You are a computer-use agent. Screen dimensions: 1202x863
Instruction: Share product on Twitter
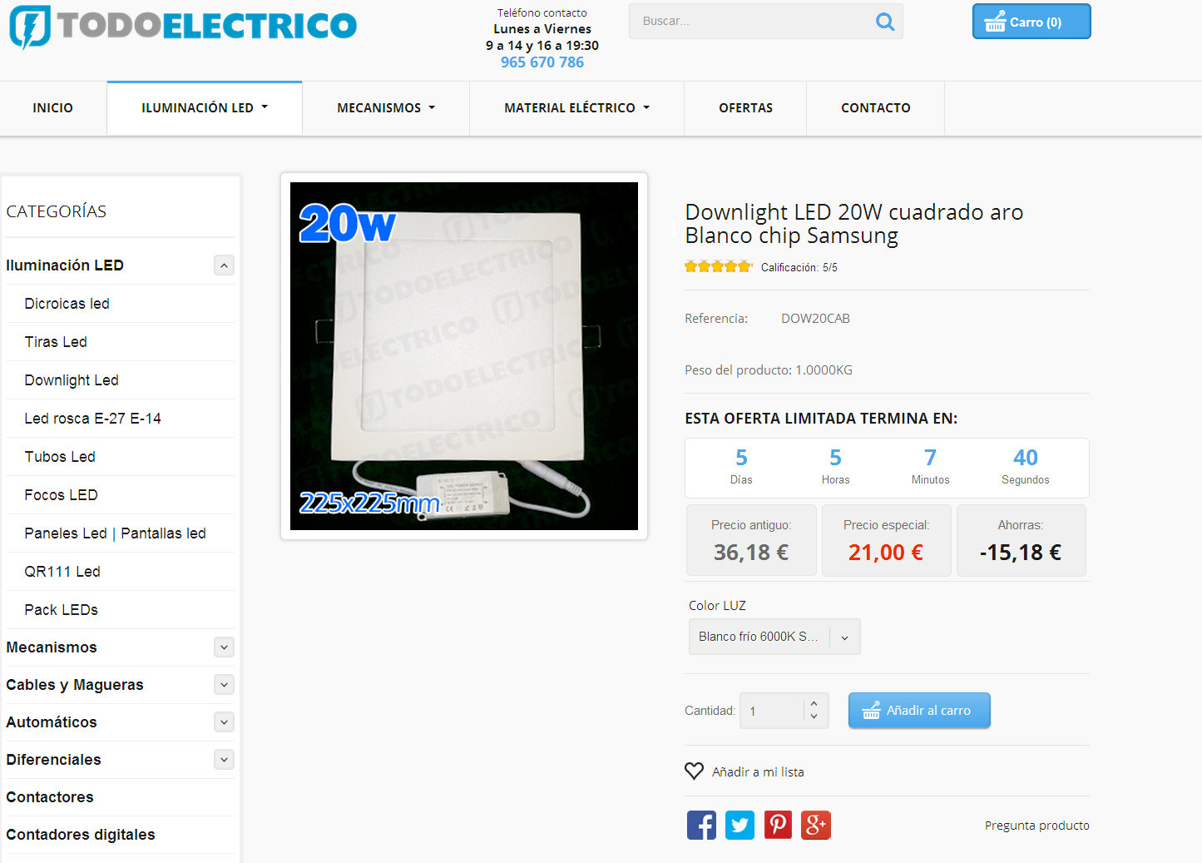(740, 825)
